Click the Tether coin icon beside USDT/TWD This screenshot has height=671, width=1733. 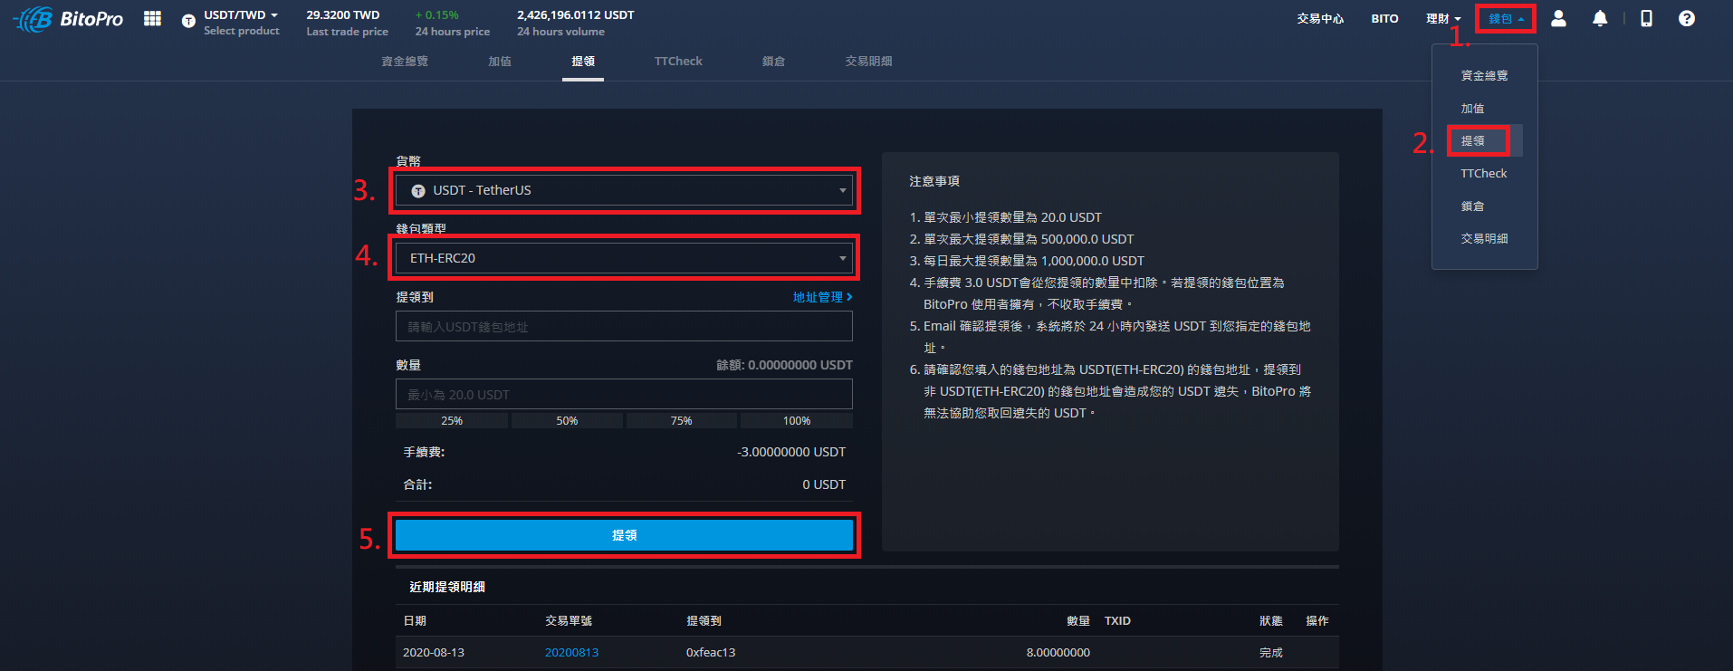(x=188, y=21)
